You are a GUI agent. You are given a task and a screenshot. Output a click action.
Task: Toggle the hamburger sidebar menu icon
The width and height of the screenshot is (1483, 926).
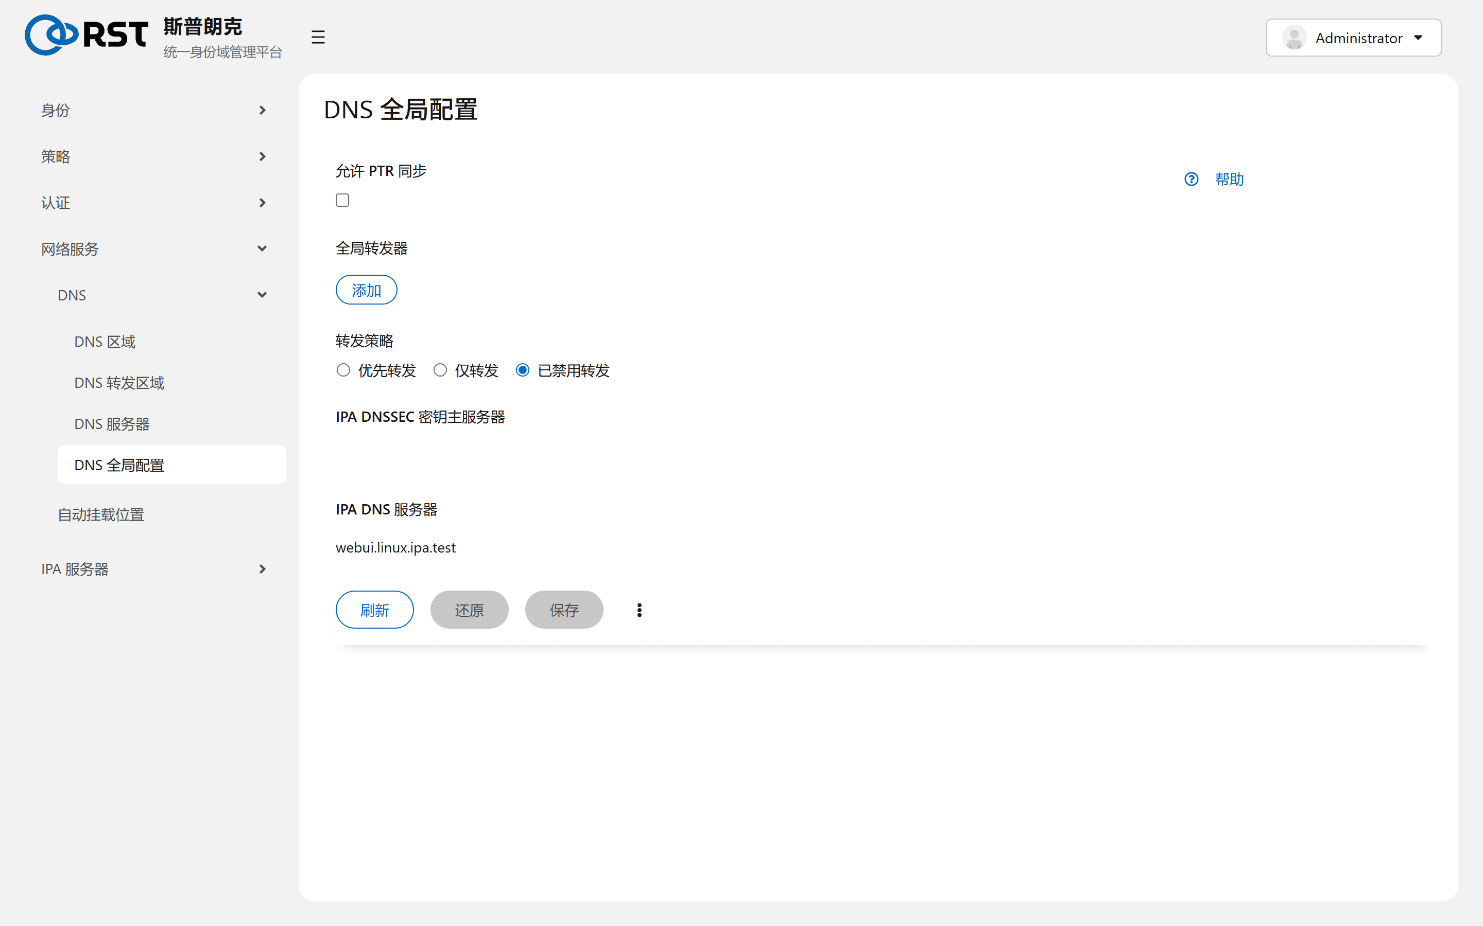tap(318, 38)
